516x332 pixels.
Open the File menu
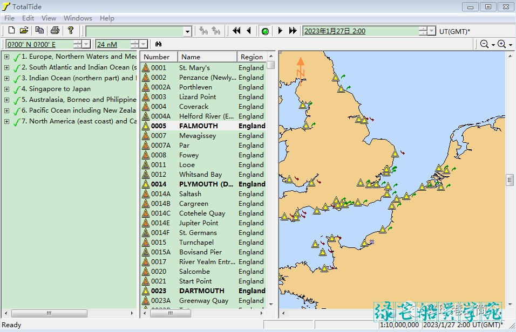(x=9, y=18)
